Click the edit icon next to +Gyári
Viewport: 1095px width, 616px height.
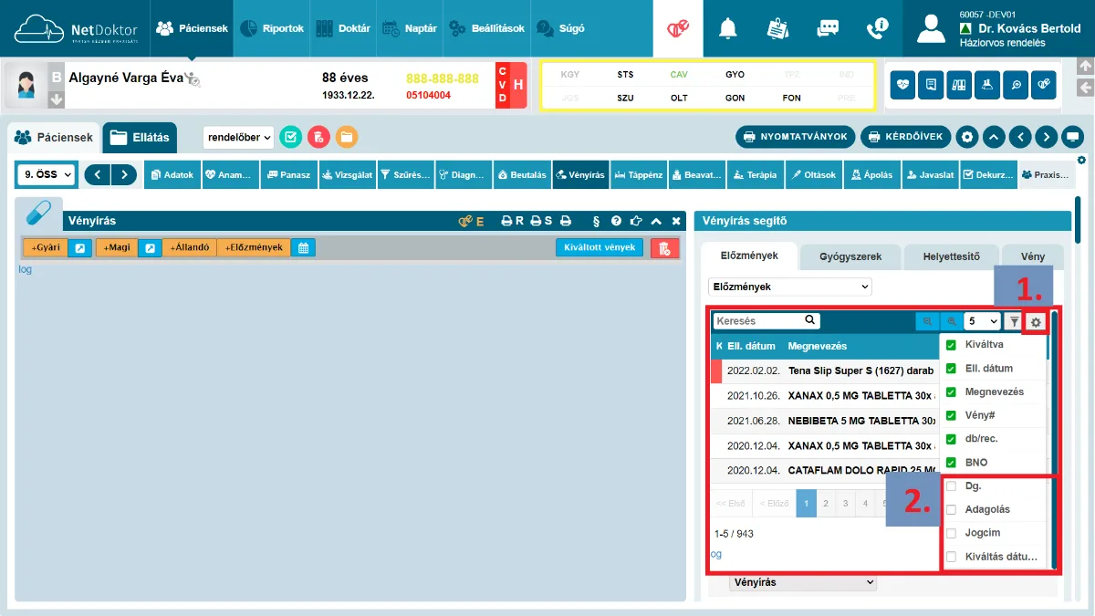[x=80, y=247]
